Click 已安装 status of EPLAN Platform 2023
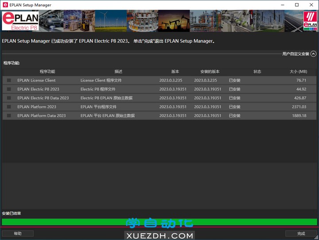 [x=234, y=107]
